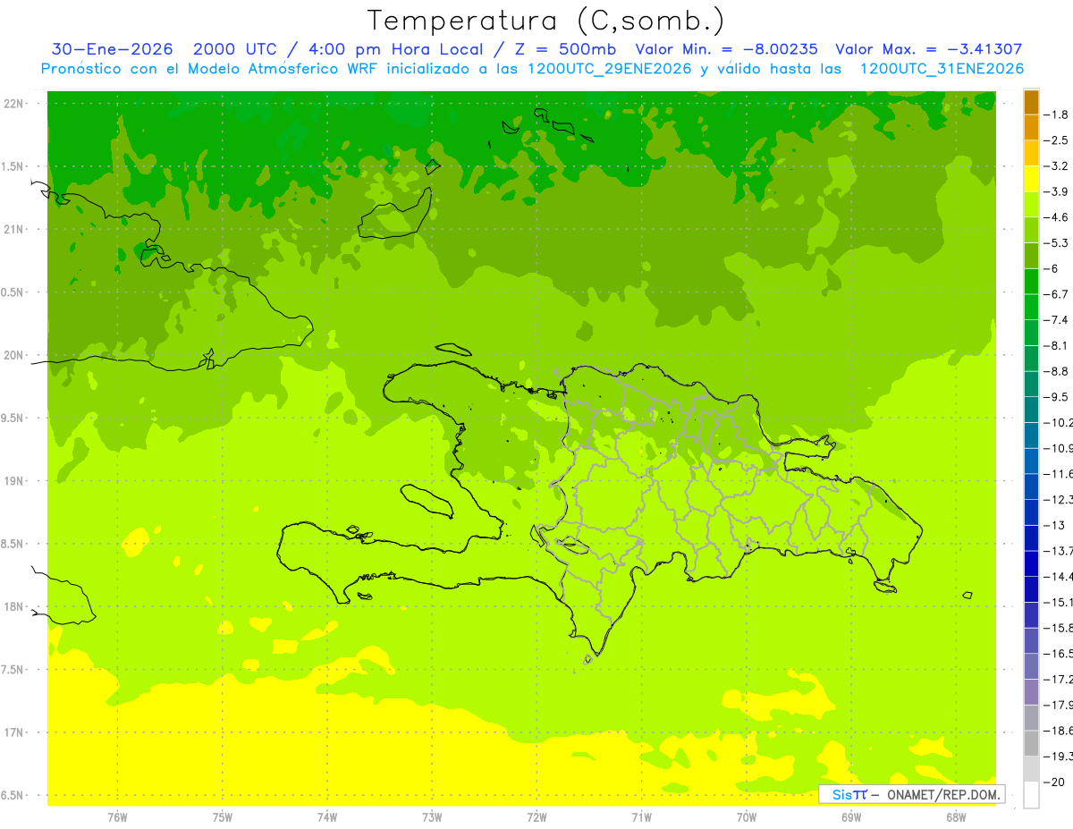Click the '70W' longitude label
Screen dimensions: 1073x829
click(x=747, y=817)
